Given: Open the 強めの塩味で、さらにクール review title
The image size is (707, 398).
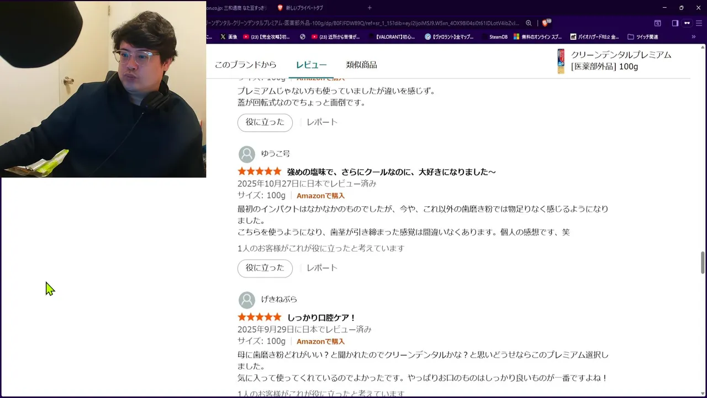Looking at the screenshot, I should pyautogui.click(x=392, y=172).
